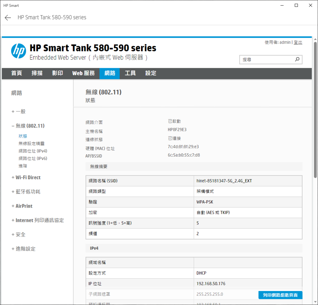Click scrollbar up arrow
Image resolution: width=318 pixels, height=305 pixels.
coord(316,39)
